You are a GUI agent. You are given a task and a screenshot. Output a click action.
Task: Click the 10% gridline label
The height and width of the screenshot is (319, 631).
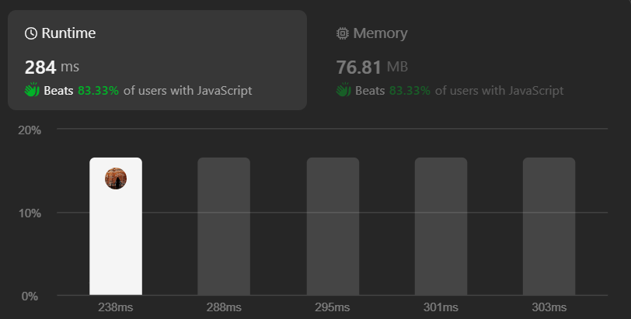[x=30, y=213]
